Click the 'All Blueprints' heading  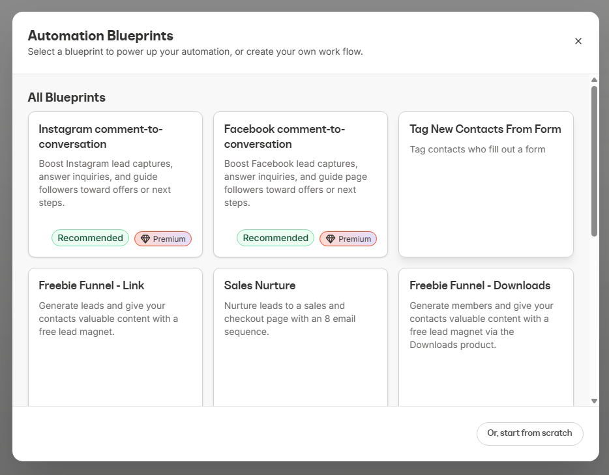click(67, 97)
